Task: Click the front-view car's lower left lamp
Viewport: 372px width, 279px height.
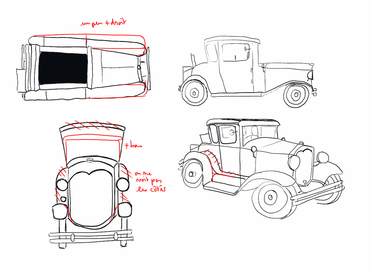Action: 59,211
